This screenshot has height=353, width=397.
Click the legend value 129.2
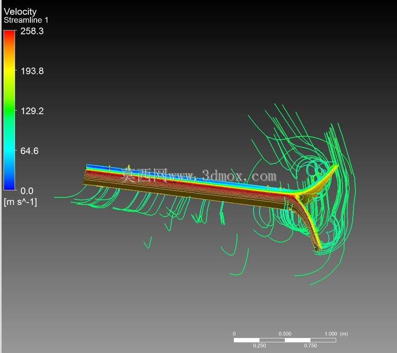[32, 111]
